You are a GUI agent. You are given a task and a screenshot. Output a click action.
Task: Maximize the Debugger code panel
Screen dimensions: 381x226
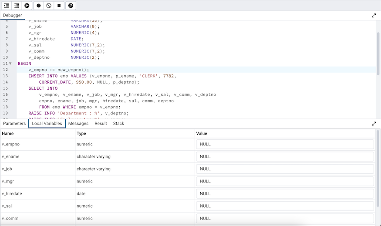(x=374, y=15)
